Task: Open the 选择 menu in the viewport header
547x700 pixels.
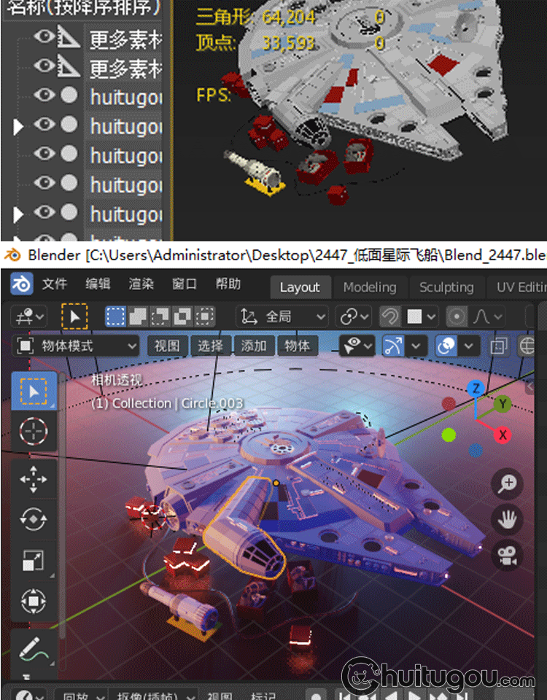Action: 210,346
